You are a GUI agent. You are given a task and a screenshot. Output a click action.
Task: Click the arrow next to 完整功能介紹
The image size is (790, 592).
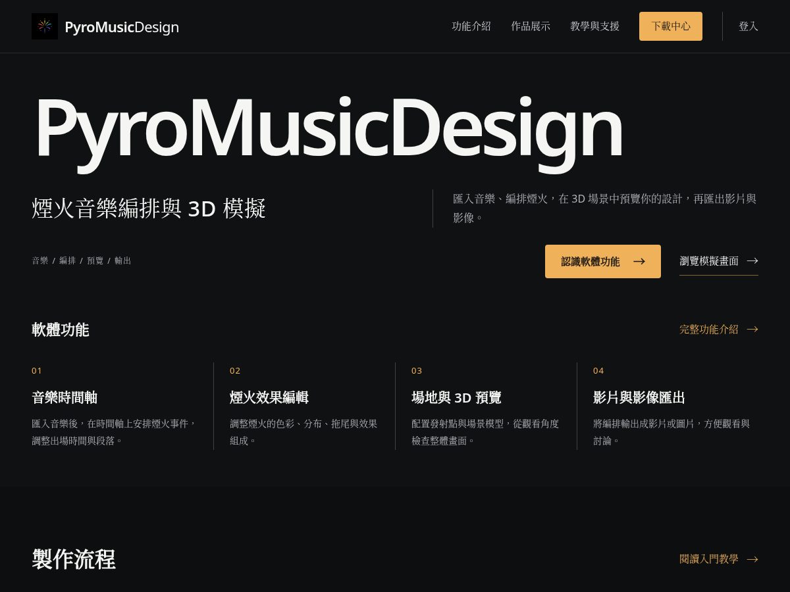[x=752, y=329]
